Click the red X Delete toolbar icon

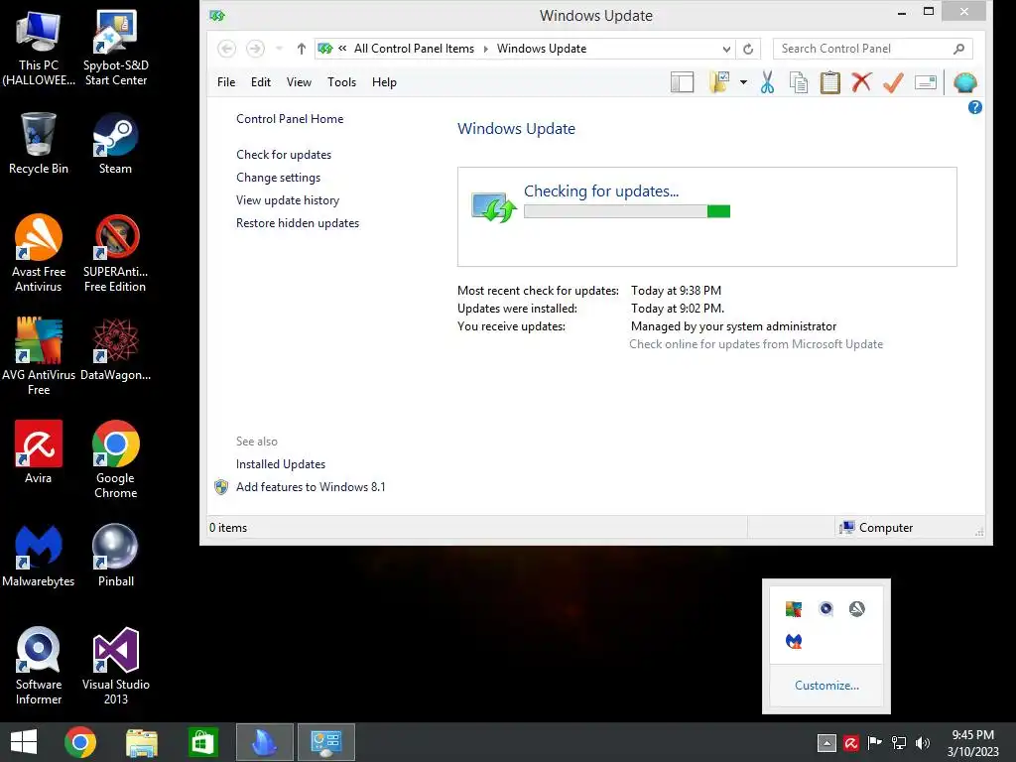[x=861, y=82]
